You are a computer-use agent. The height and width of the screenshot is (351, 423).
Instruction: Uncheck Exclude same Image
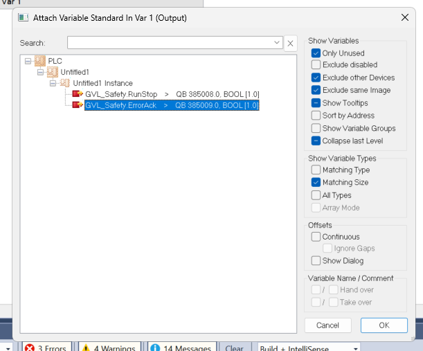(x=316, y=90)
